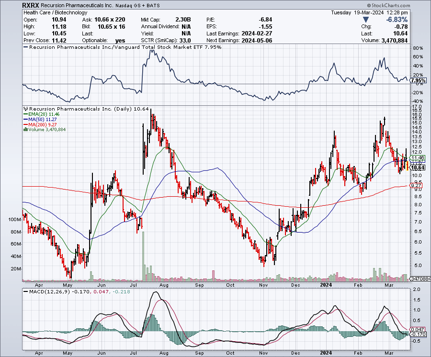Click the Low value 10.45
The height and width of the screenshot is (357, 431).
59,33
